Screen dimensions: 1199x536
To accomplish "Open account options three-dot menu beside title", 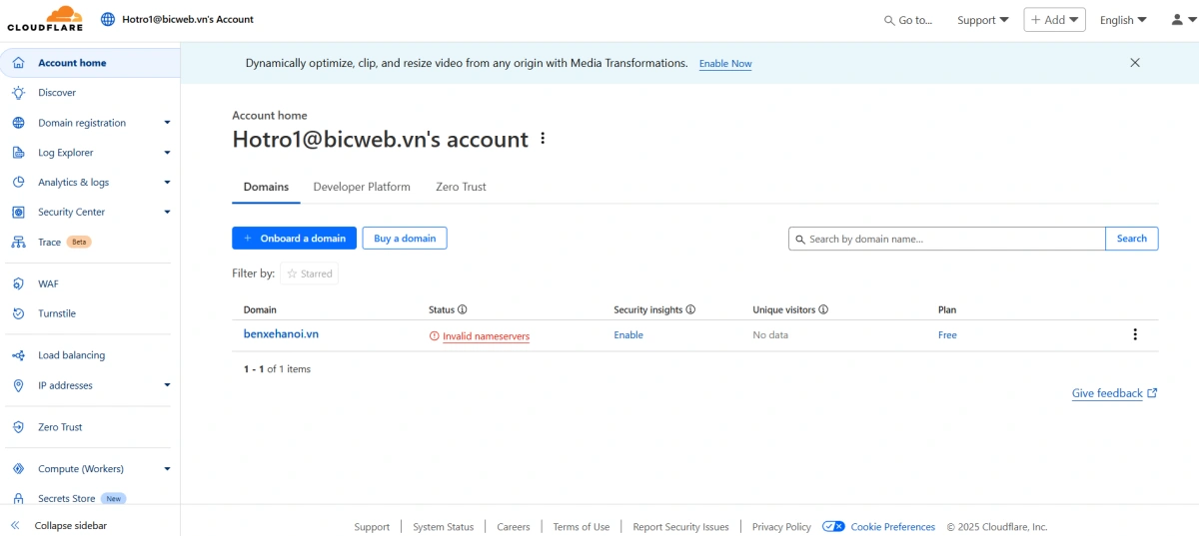I will [543, 139].
